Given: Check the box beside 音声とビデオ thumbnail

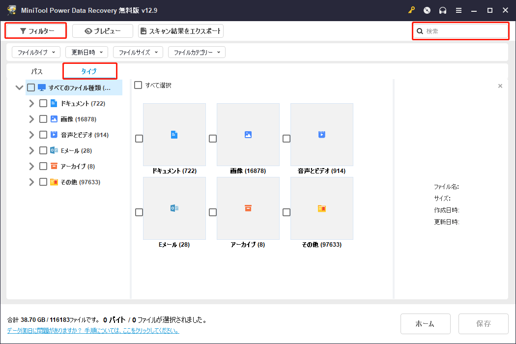Looking at the screenshot, I should coord(287,139).
